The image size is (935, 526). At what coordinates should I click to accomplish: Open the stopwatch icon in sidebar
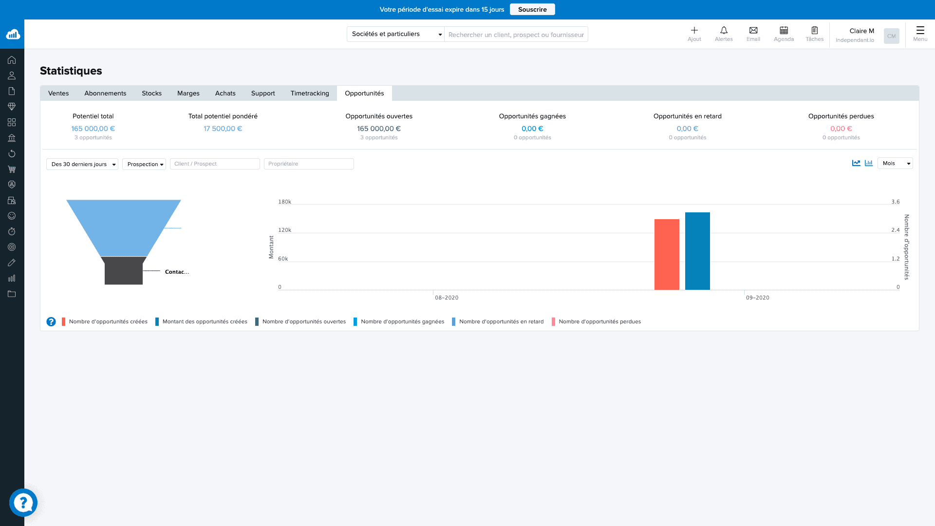pos(12,231)
